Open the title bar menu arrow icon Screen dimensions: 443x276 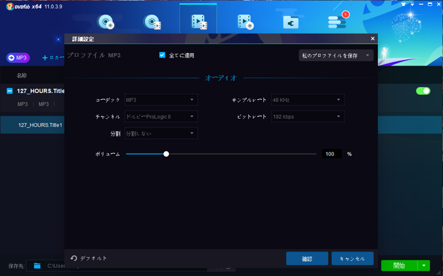click(x=412, y=4)
